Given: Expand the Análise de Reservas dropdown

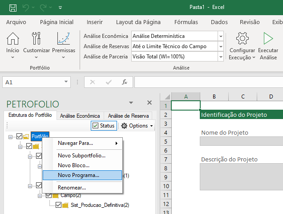Looking at the screenshot, I should 221,46.
